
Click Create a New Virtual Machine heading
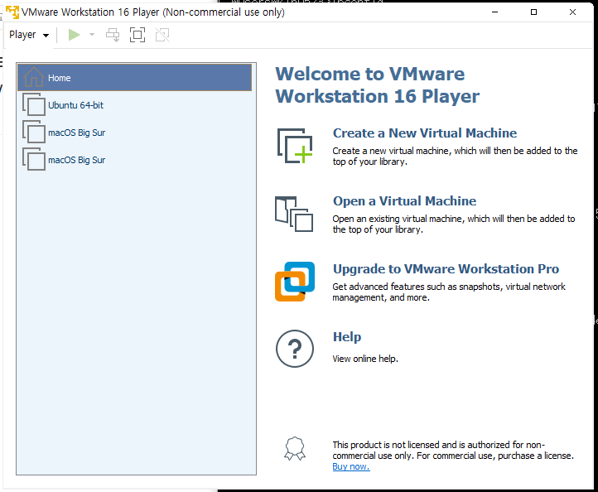point(425,133)
